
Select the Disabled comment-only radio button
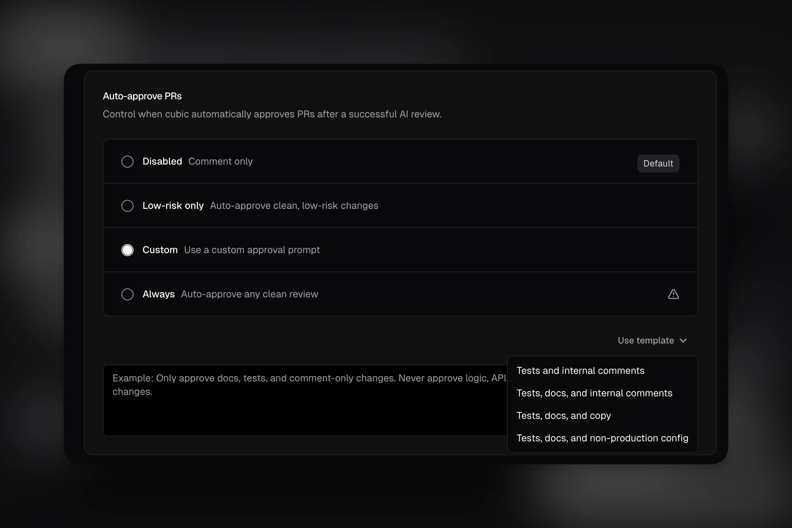coord(127,161)
